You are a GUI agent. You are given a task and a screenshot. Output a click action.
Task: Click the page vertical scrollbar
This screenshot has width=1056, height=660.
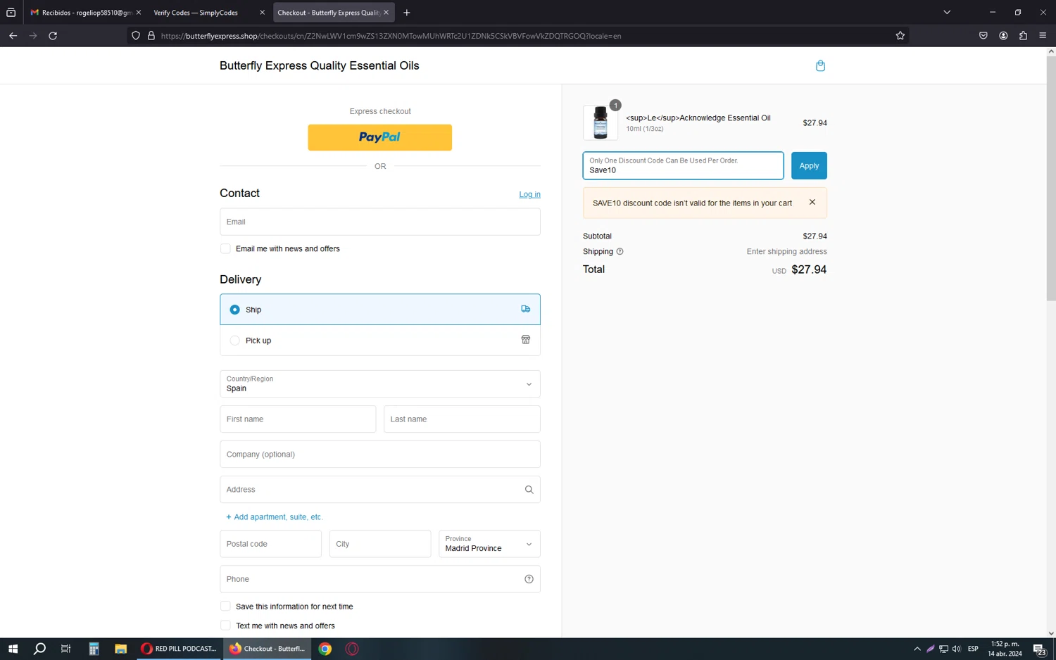point(1051,178)
